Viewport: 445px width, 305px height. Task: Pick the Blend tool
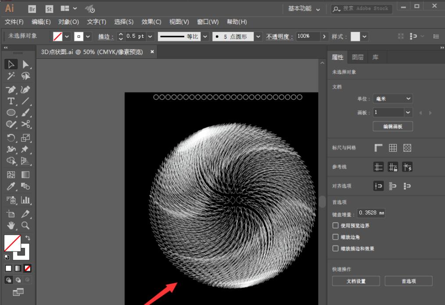coord(25,186)
